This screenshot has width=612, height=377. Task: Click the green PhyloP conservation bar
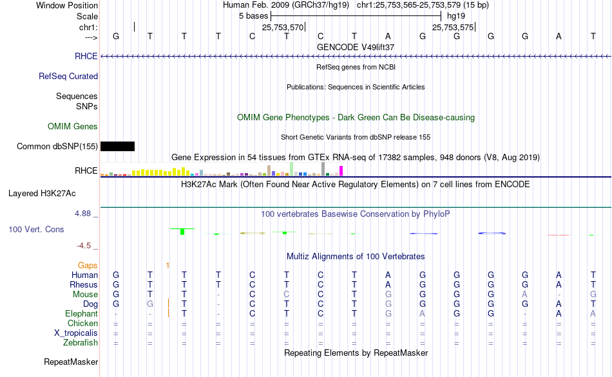click(182, 232)
